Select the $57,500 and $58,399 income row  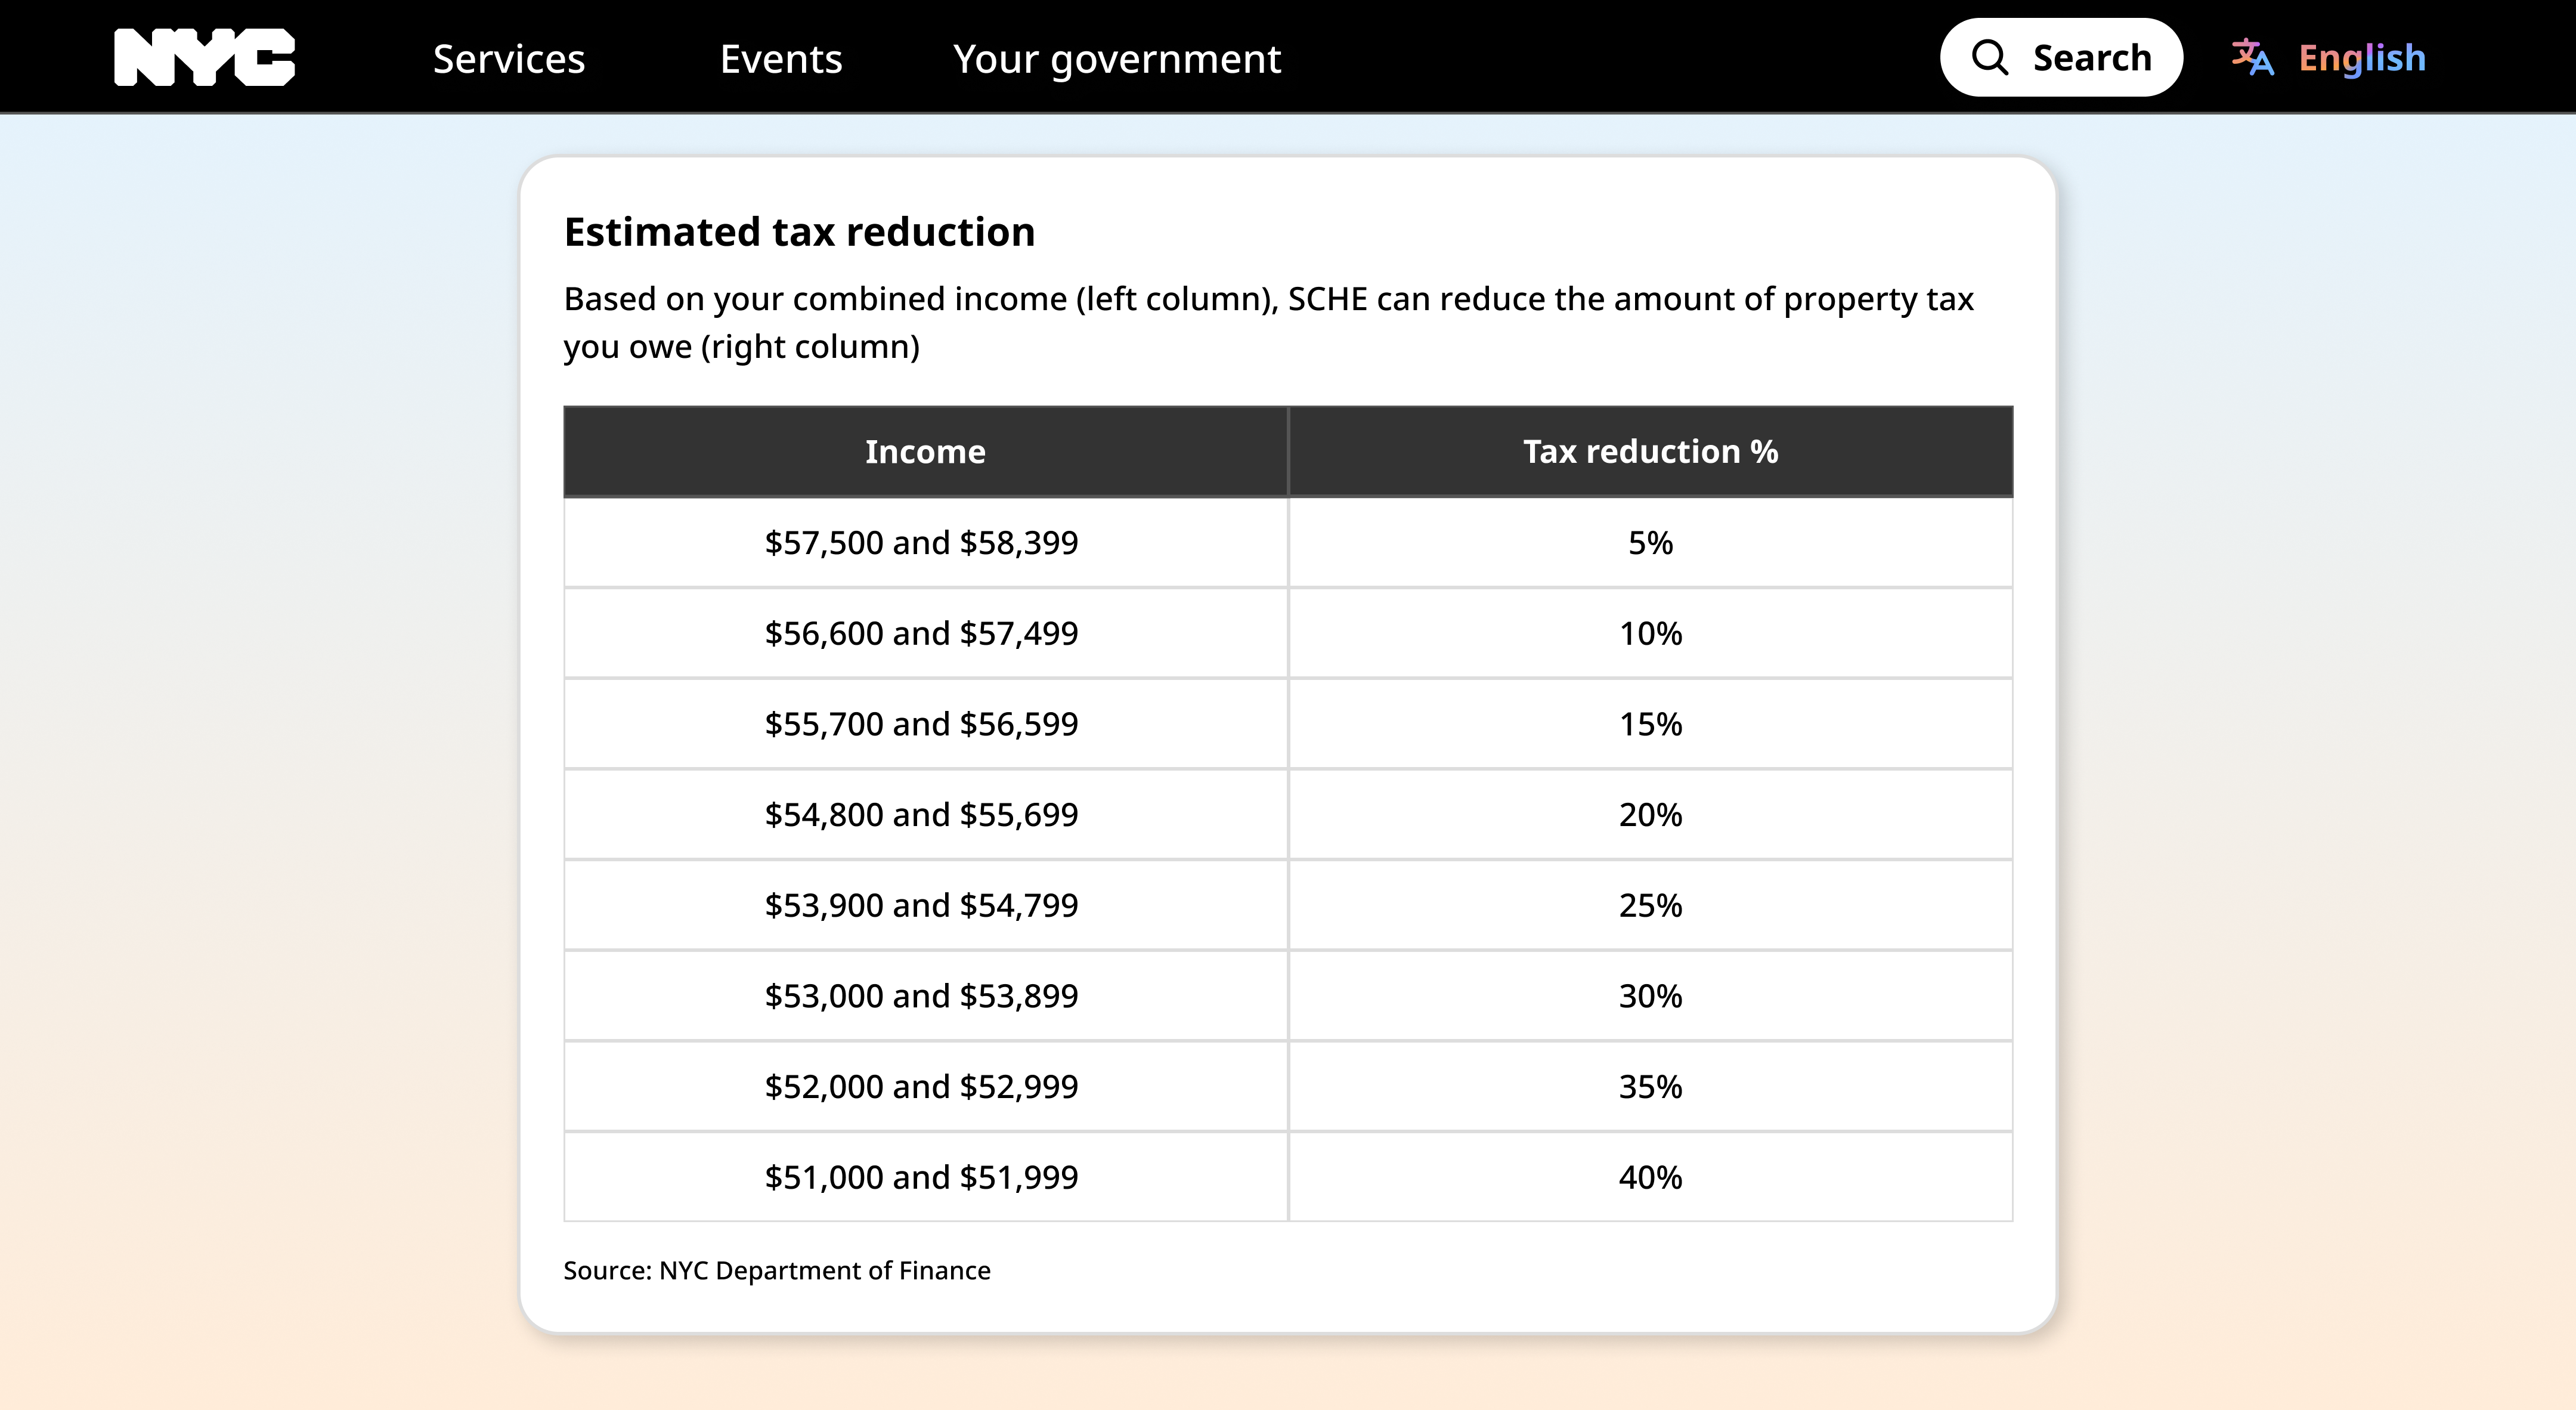[922, 542]
